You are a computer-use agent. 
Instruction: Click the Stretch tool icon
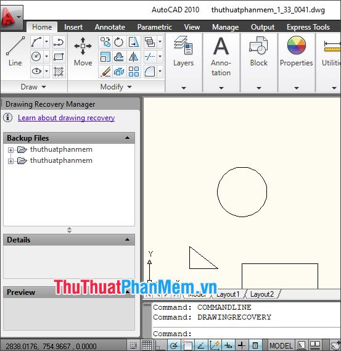(134, 42)
